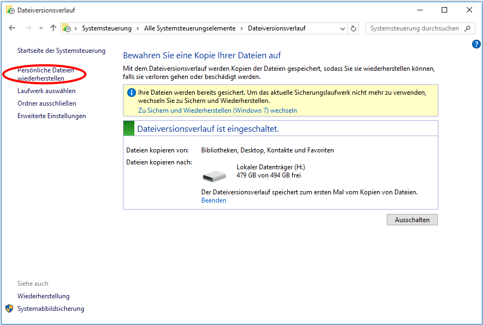The image size is (483, 325).
Task: Refresh the Dateiversionsverlauf page
Action: coord(354,29)
